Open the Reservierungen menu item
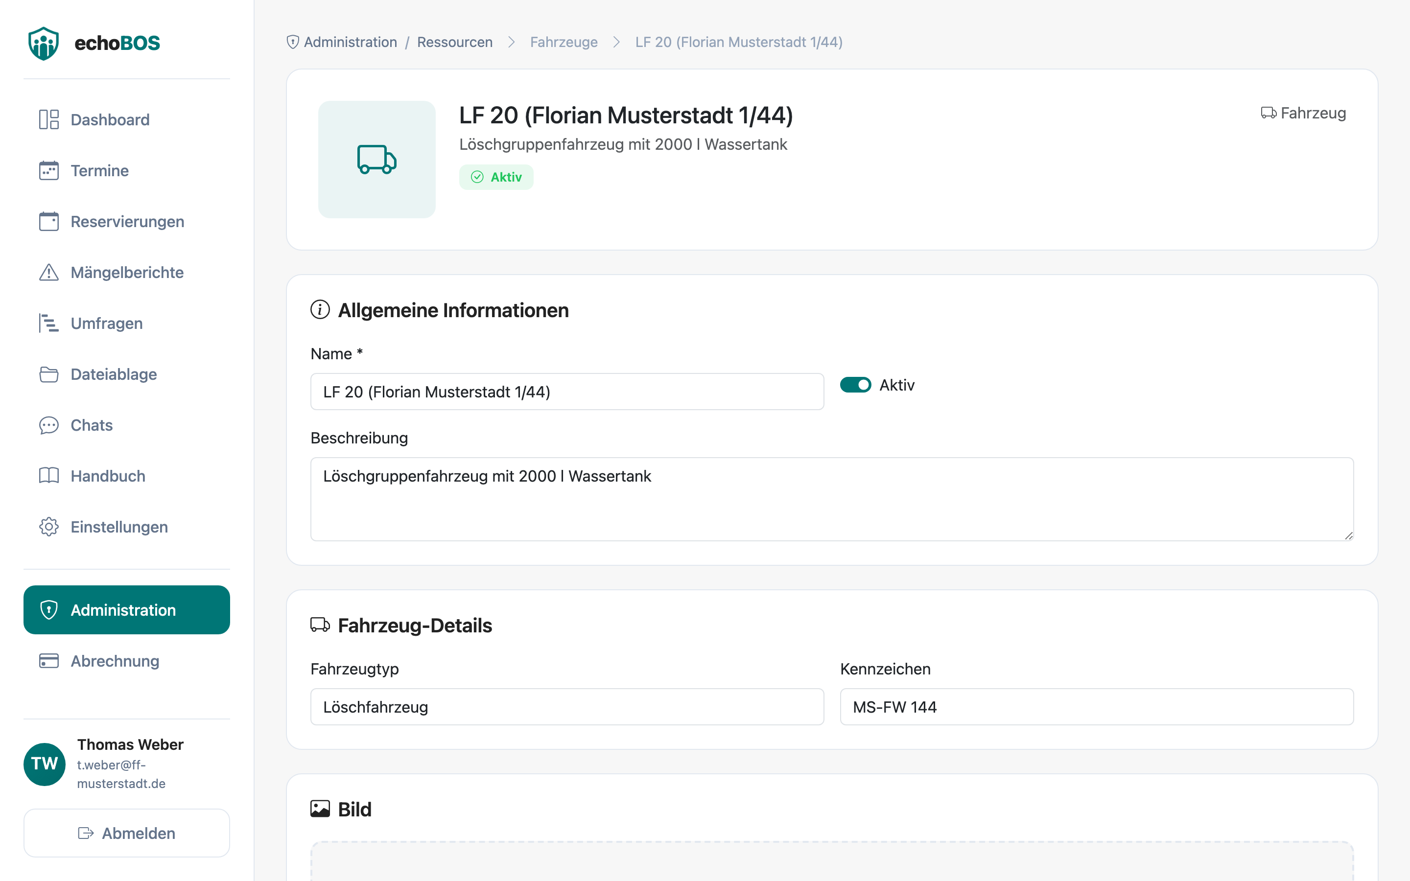The image size is (1410, 881). point(127,221)
